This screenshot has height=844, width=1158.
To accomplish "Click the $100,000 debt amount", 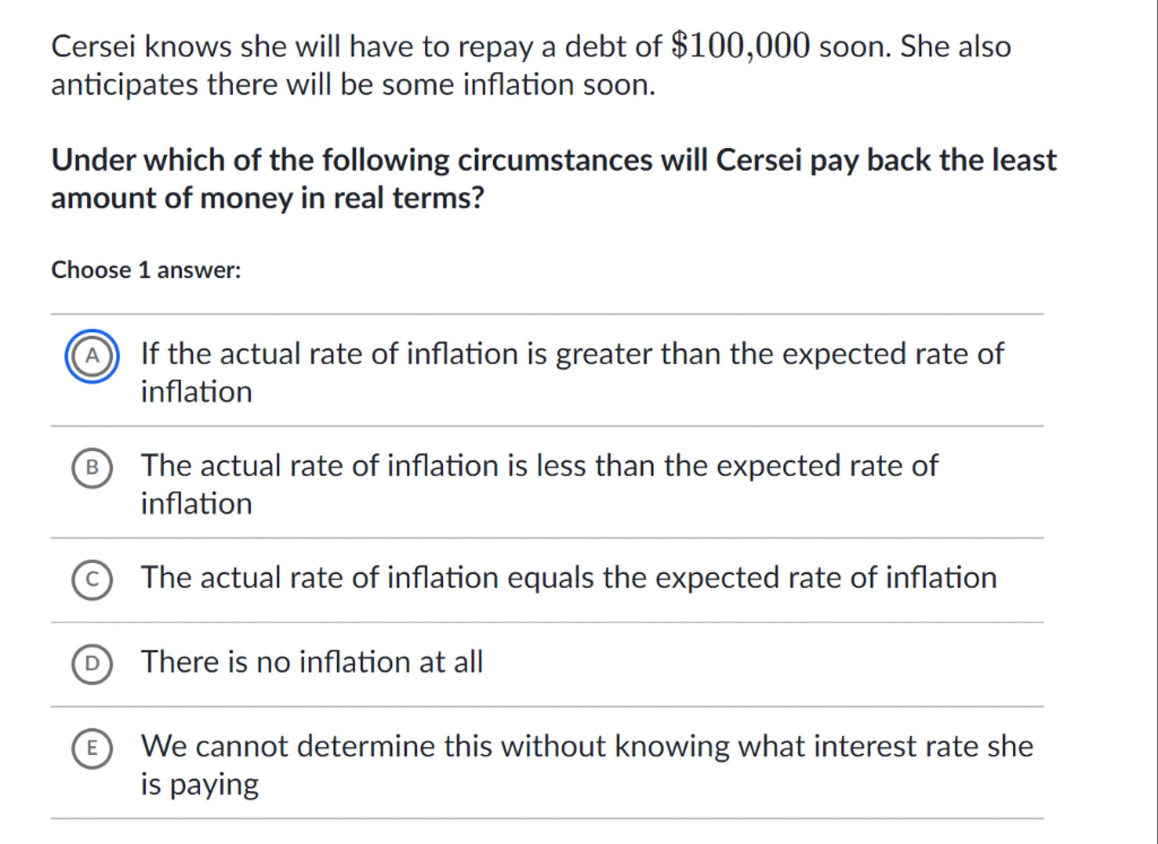I will pyautogui.click(x=740, y=46).
